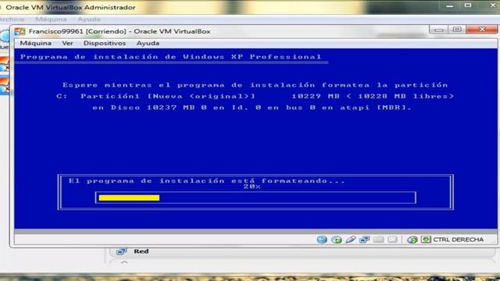The width and height of the screenshot is (500, 281).
Task: Close the Francisco99961 VM window
Action: (x=482, y=30)
